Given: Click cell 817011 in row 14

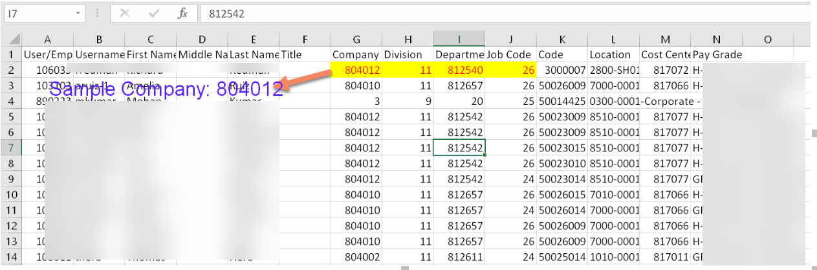Looking at the screenshot, I should 665,256.
